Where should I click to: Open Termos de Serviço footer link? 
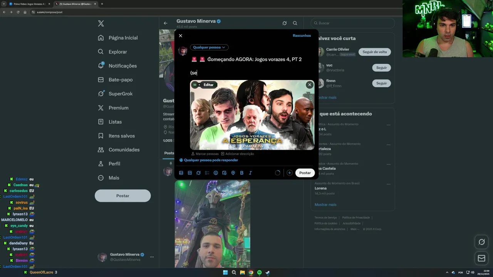pyautogui.click(x=325, y=218)
